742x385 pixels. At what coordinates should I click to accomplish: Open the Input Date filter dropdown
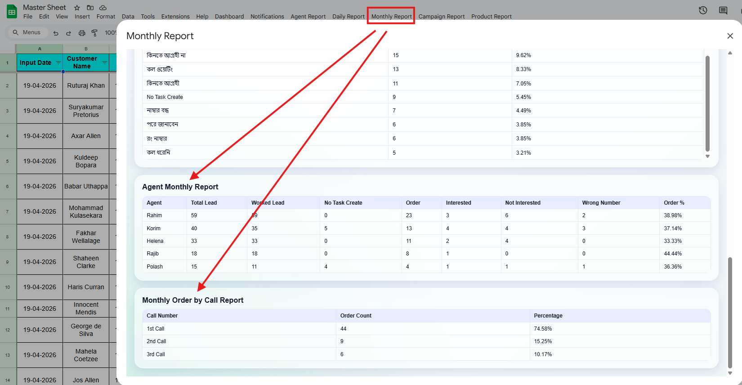[x=58, y=63]
